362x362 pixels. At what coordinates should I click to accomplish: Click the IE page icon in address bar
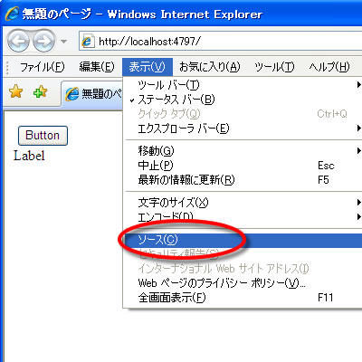[x=88, y=41]
